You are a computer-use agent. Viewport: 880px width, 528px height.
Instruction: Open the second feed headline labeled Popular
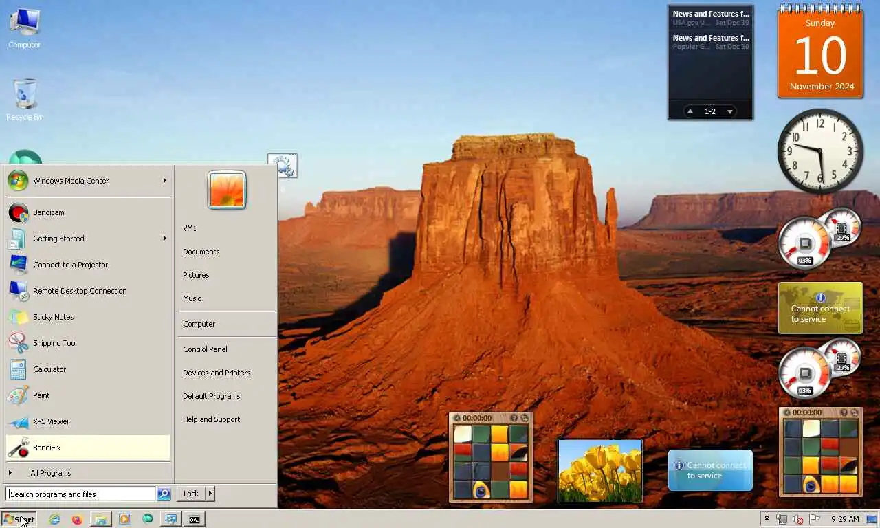tap(710, 42)
